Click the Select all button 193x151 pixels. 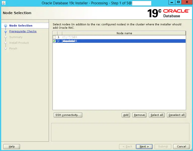157,115
